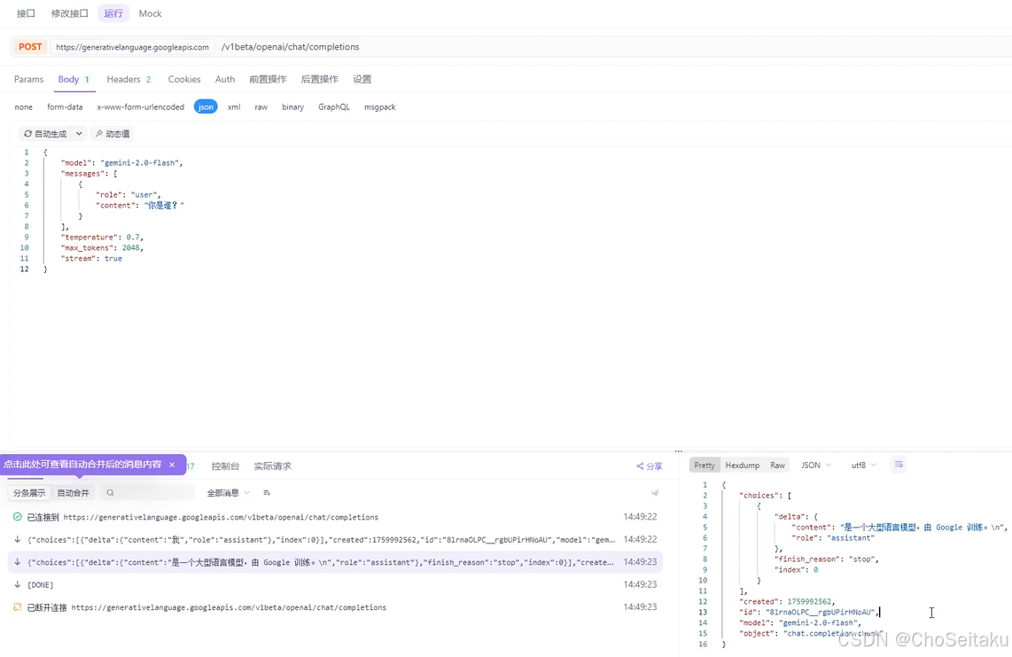Open the 实际请求 tab
The image size is (1012, 657).
272,466
